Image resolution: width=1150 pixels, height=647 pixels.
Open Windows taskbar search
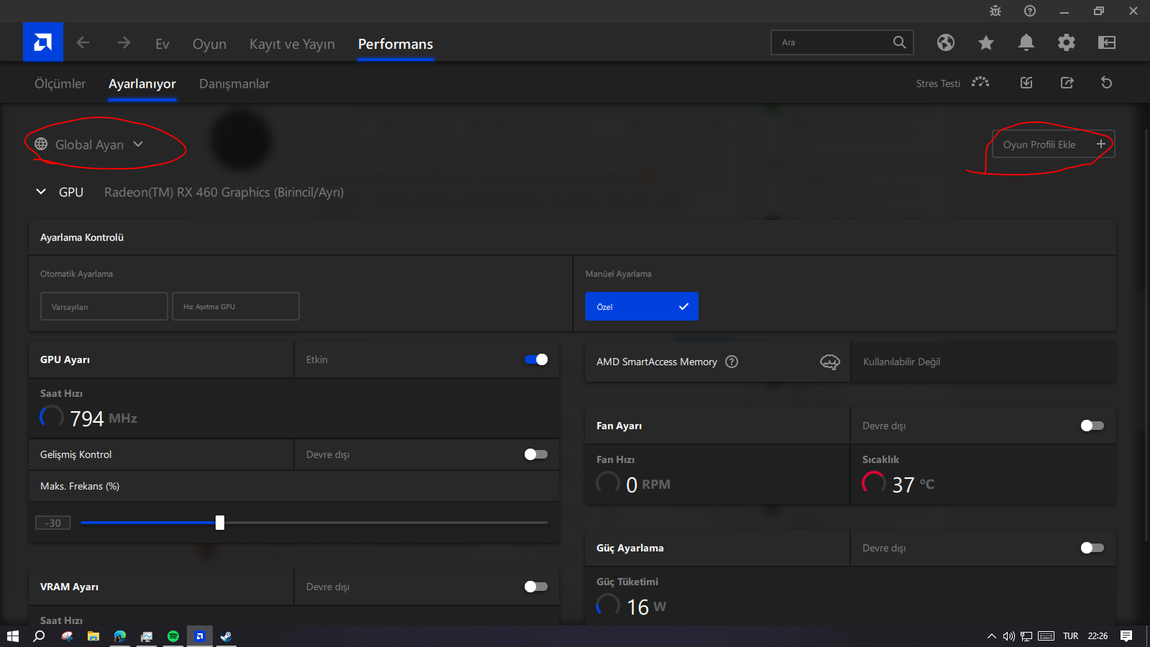point(39,636)
